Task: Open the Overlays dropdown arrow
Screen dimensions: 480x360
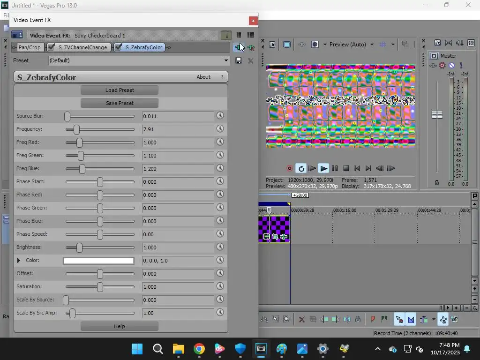Action: click(x=393, y=45)
